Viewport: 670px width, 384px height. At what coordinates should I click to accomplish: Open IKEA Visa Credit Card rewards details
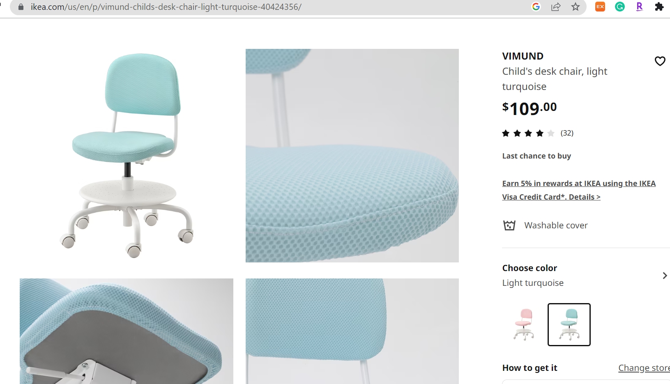579,190
